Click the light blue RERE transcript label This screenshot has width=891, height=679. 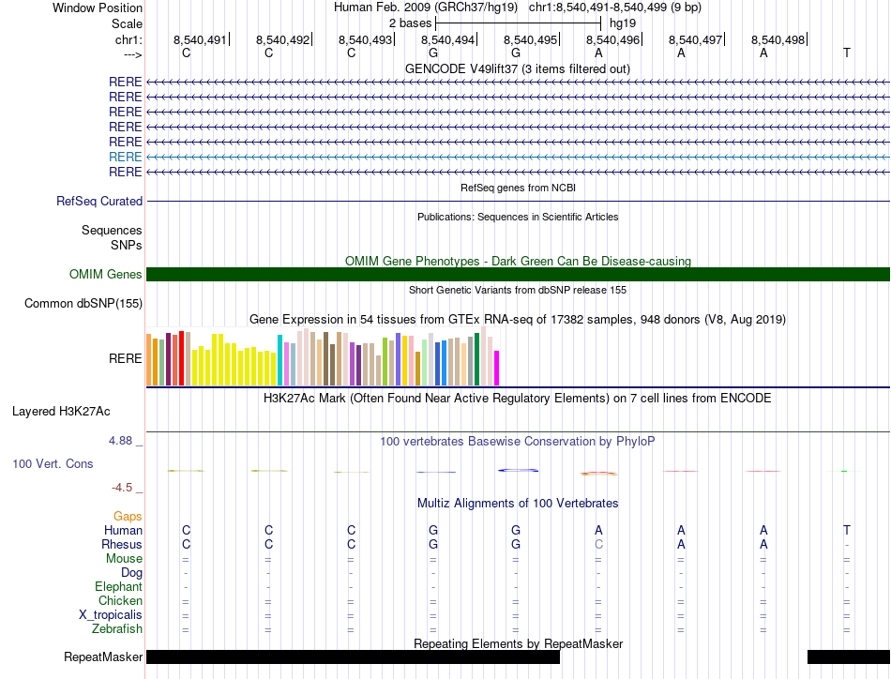tap(125, 157)
